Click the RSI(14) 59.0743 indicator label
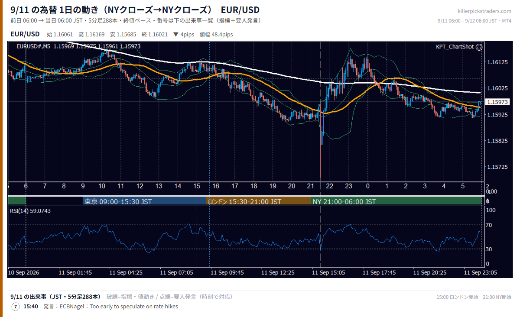Image resolution: width=520 pixels, height=317 pixels. 30,211
